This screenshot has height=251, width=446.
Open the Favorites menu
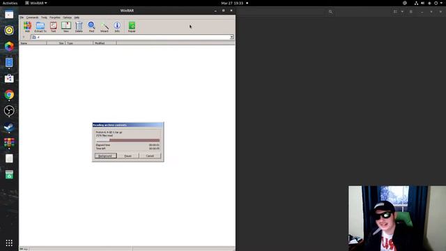[x=55, y=17]
